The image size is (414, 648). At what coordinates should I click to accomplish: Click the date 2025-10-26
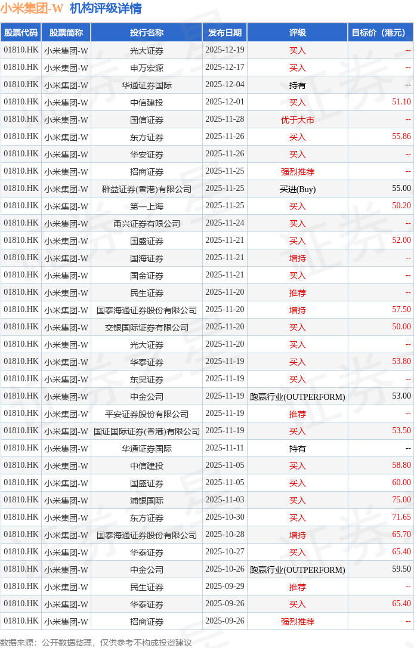click(x=225, y=569)
